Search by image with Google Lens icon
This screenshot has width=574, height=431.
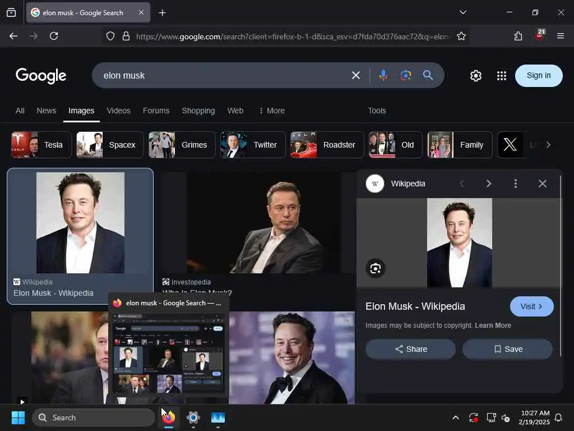click(406, 75)
